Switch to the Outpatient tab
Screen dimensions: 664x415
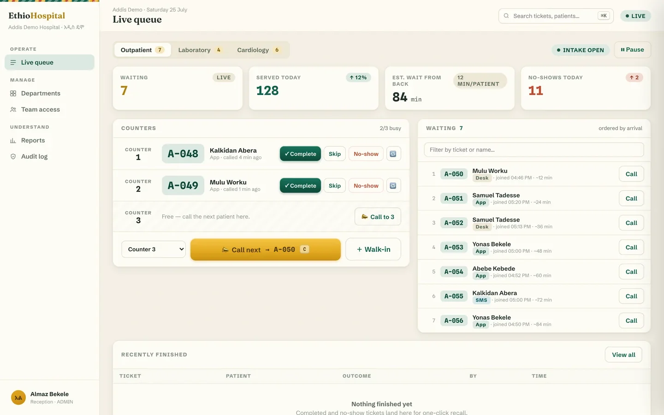[142, 50]
